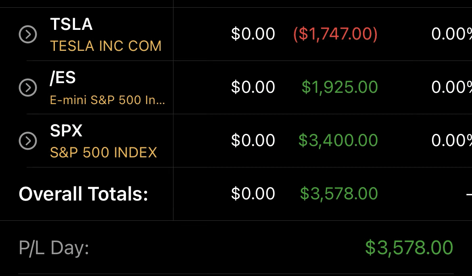Expand the TSLA position row chevron
Screen dimensions: 472x276
28,34
